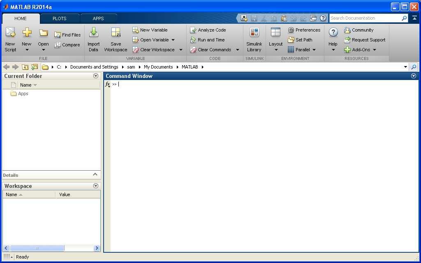Click the search folder magnifier icon

[414, 67]
